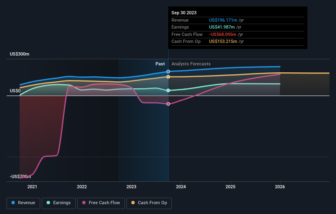Click the blue Revenue data point marker
This screenshot has height=214, width=336.
[168, 71]
